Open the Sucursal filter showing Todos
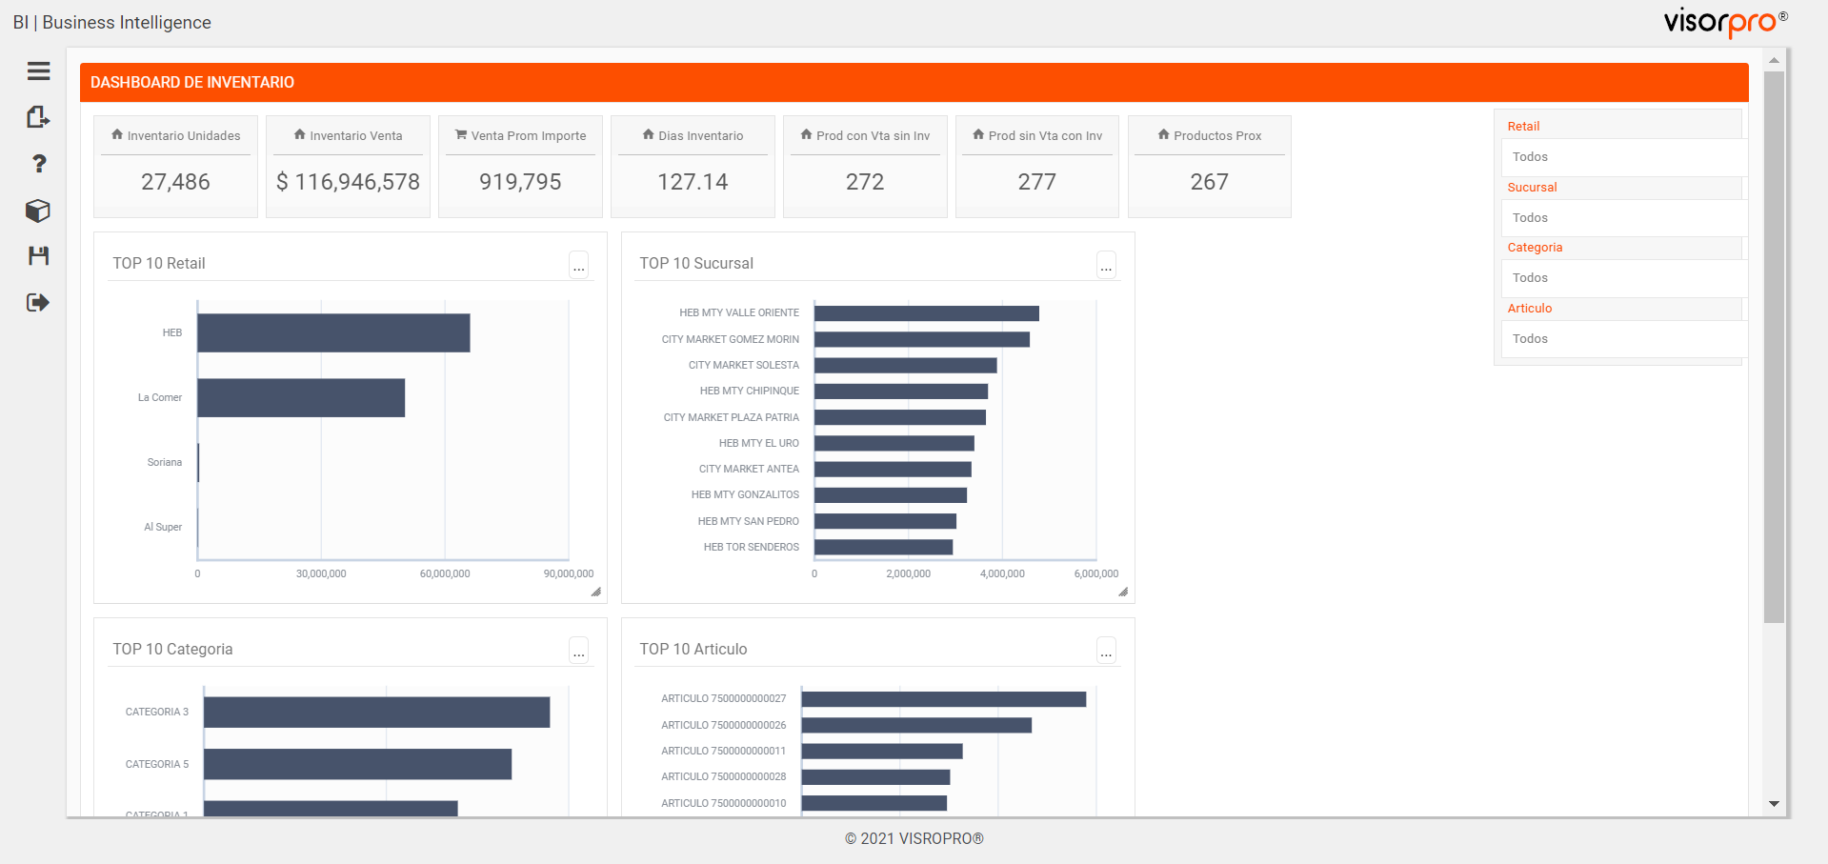This screenshot has width=1828, height=864. point(1622,217)
